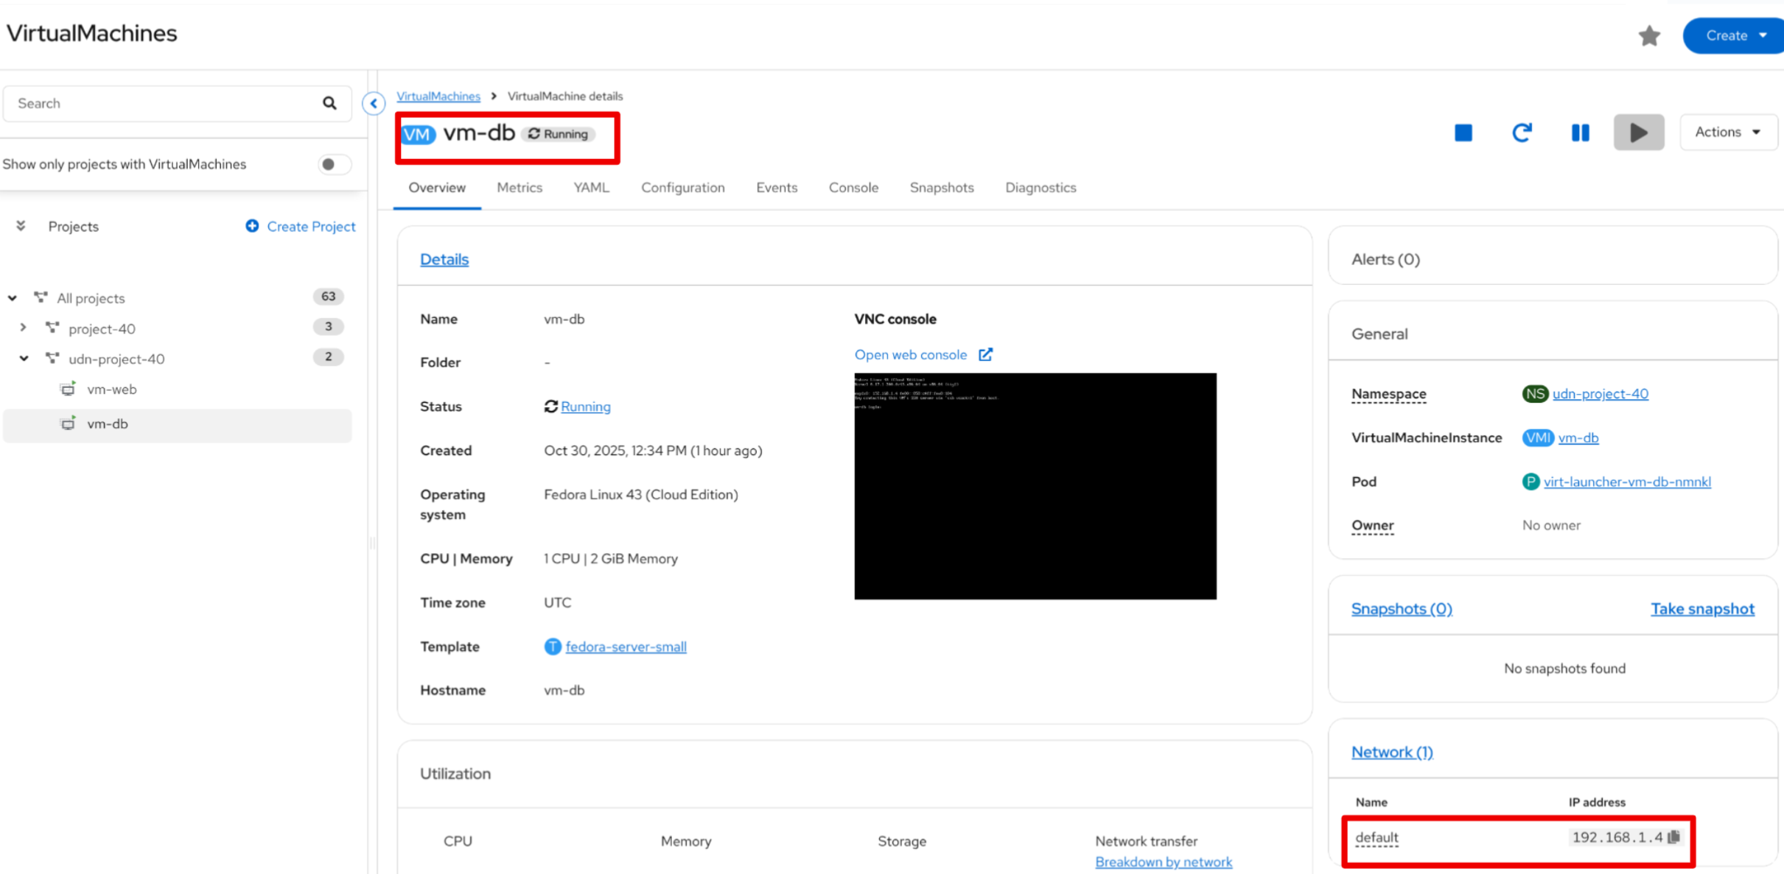Click the VNC console preview thumbnail
Viewport: 1784px width, 874px height.
(1035, 486)
